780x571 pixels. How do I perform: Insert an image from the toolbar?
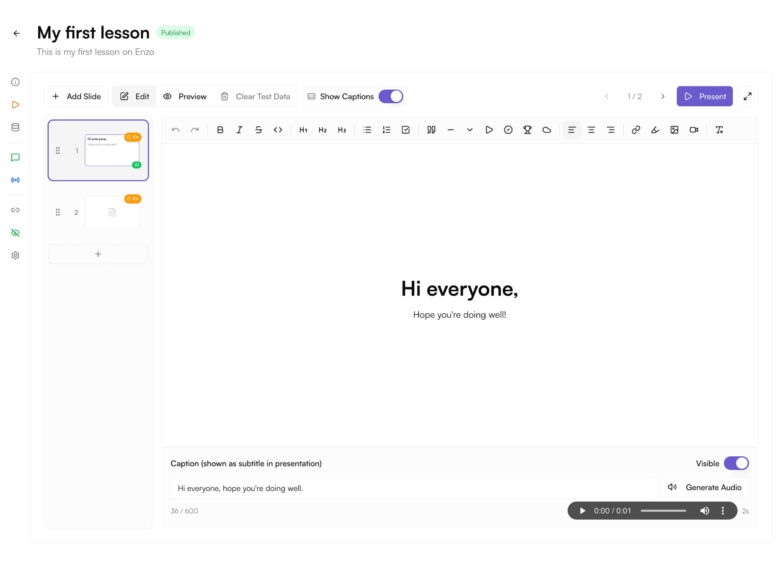(x=675, y=130)
